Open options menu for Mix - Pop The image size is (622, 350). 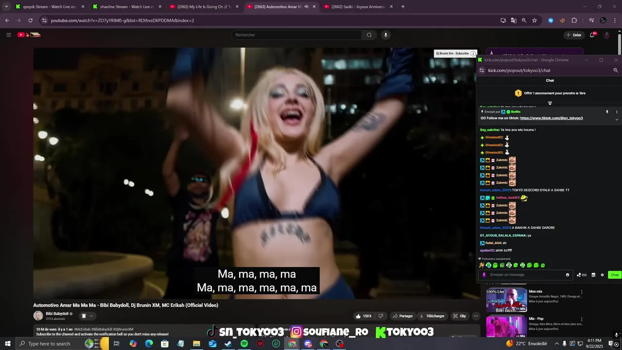click(x=582, y=319)
